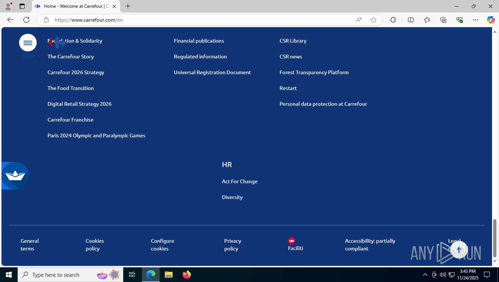Show hidden system tray icons
The height and width of the screenshot is (282, 499).
pos(425,275)
